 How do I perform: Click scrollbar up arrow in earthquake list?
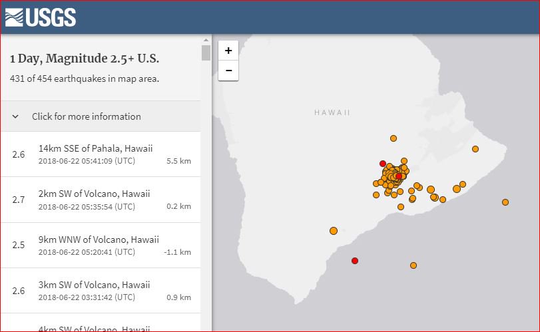pyautogui.click(x=206, y=41)
